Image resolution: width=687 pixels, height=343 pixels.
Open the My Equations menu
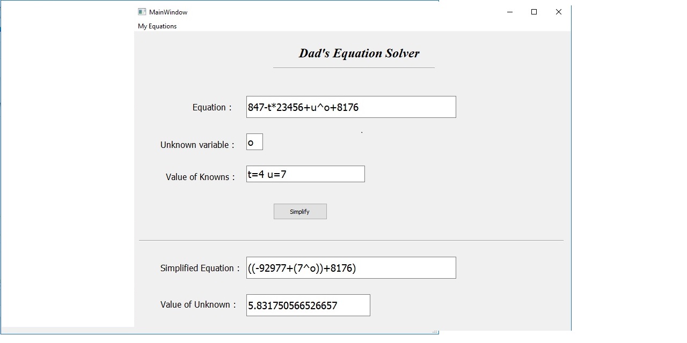(x=157, y=26)
